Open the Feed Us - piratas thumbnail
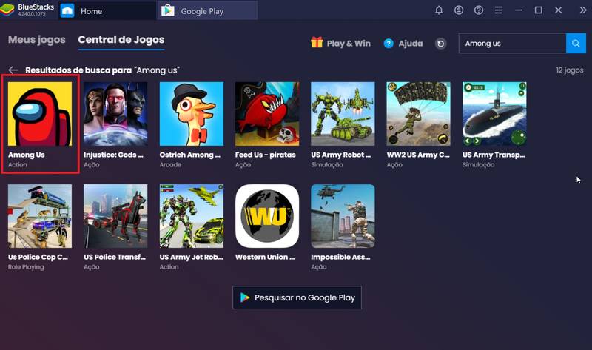 tap(267, 114)
